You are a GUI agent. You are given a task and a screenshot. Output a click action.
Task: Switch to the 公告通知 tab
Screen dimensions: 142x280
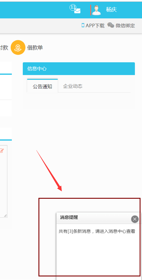tap(42, 86)
